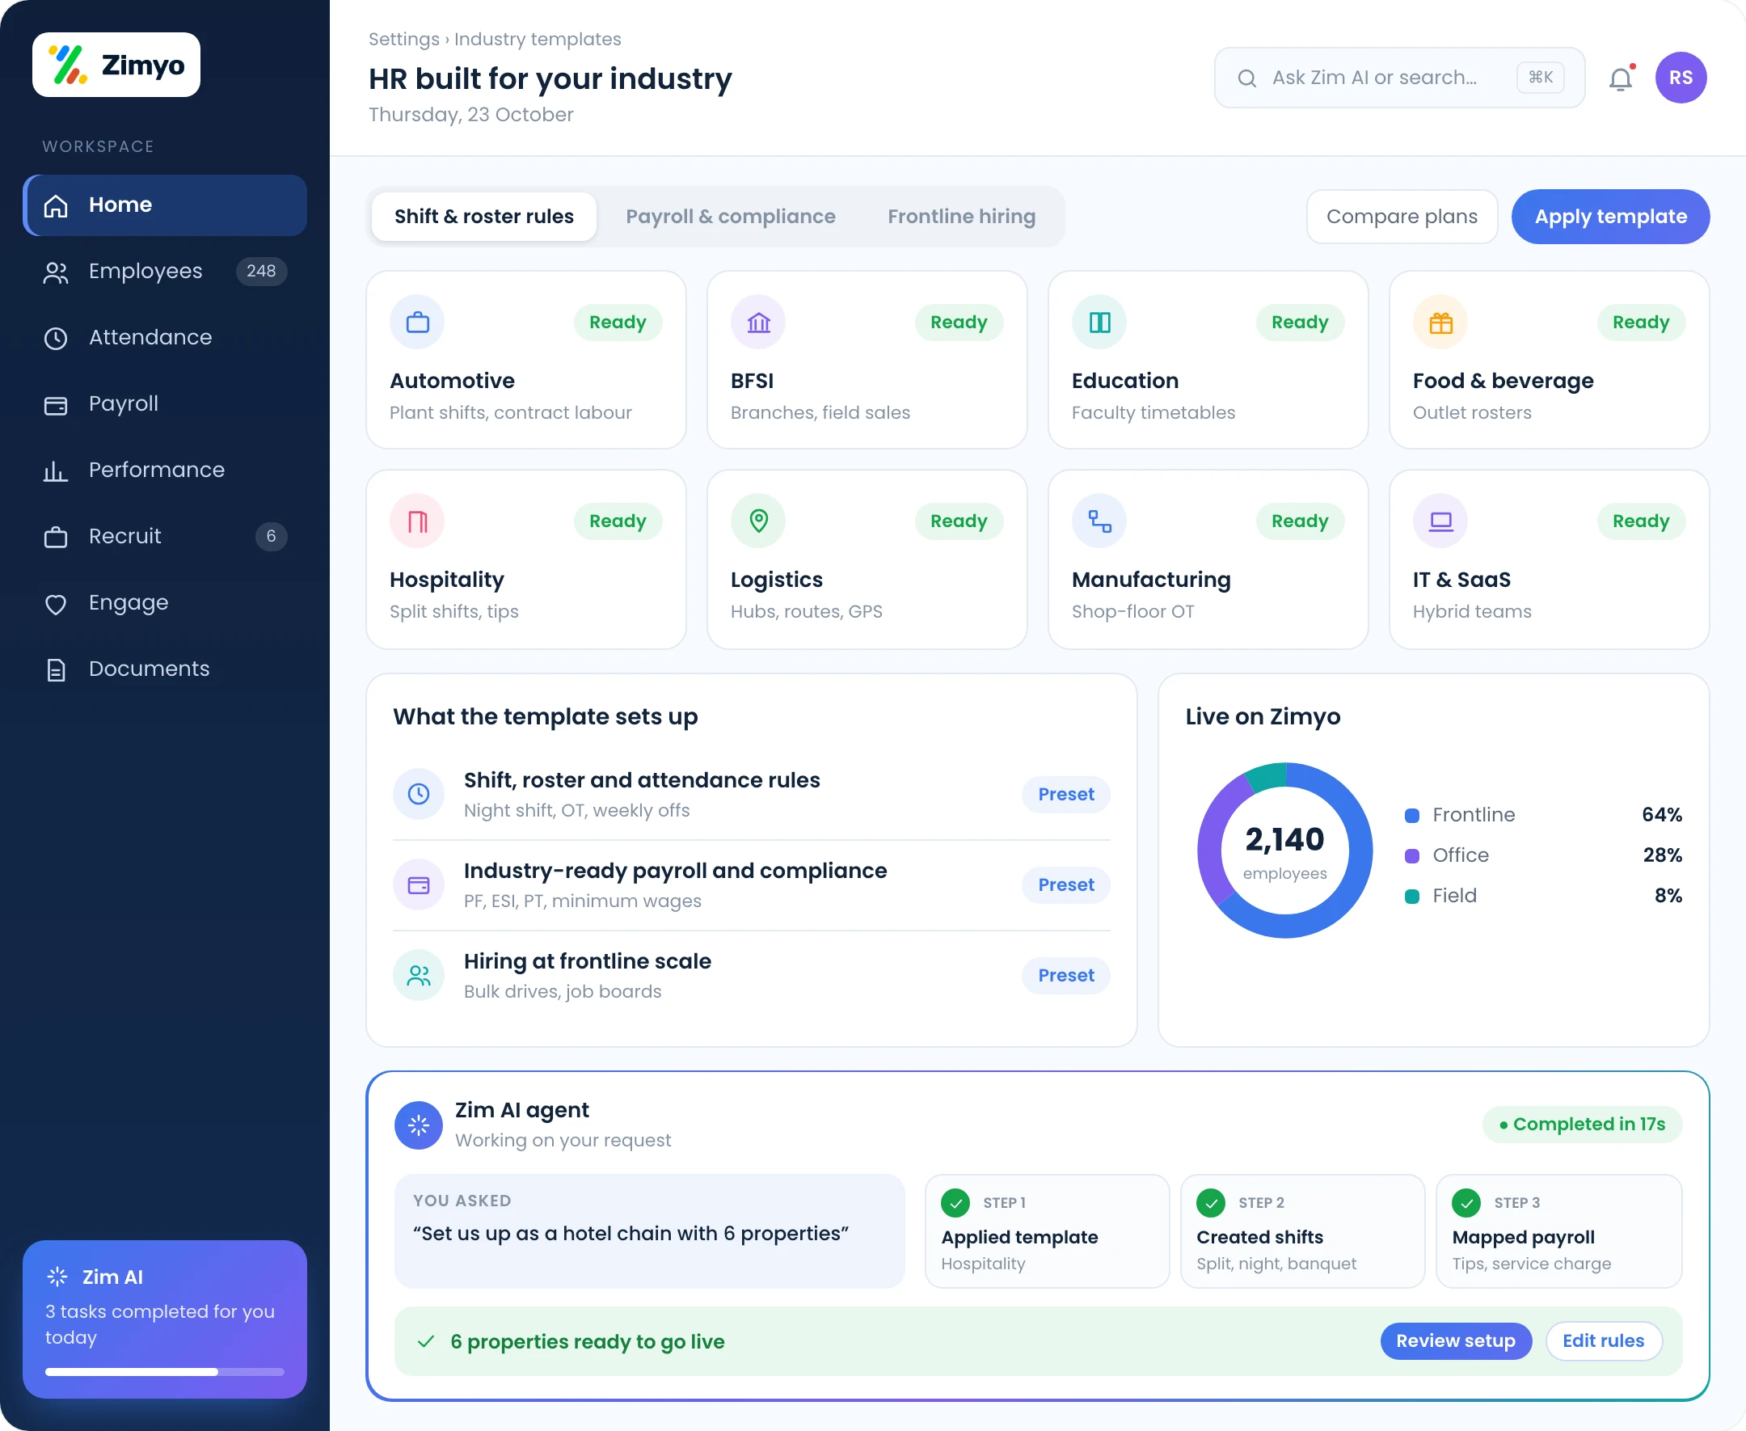1746x1431 pixels.
Task: Click Apply template button
Action: pyautogui.click(x=1610, y=217)
